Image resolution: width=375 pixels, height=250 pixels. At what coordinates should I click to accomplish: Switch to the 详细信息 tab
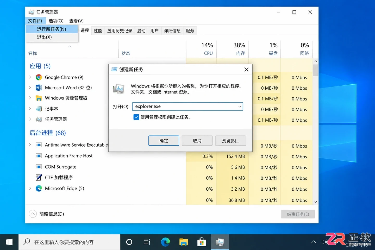(172, 31)
